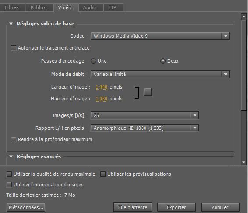Click the scrollbar up arrow
248x213 pixels.
[244, 16]
